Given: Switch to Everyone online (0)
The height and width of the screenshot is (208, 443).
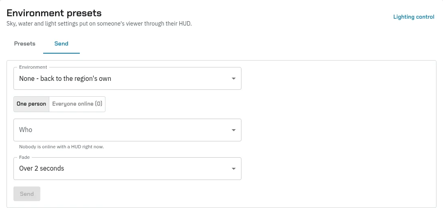Looking at the screenshot, I should 77,104.
